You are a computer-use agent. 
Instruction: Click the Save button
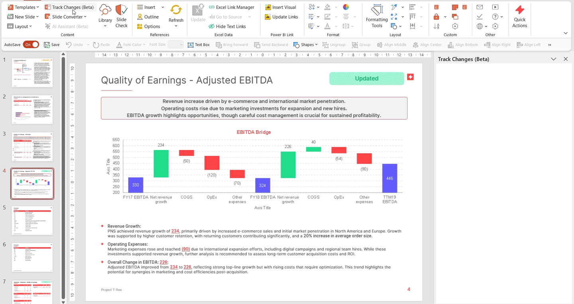[51, 45]
